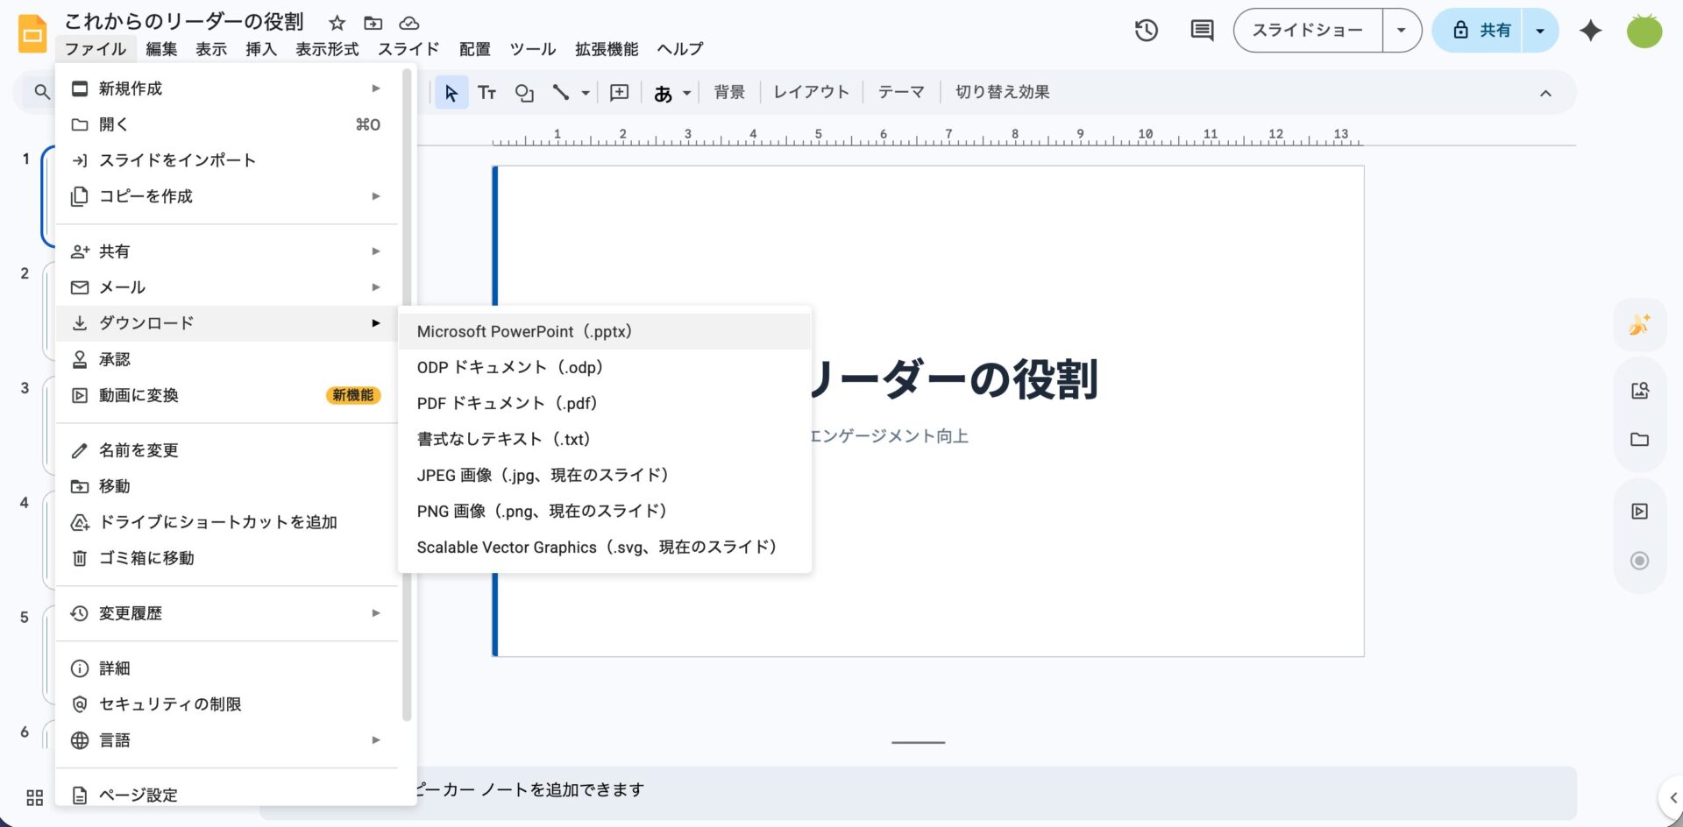Star this presentation as favorite

click(x=337, y=23)
